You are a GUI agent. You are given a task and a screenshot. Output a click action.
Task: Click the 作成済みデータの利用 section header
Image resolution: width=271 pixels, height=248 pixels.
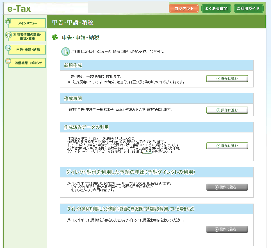click(157, 127)
